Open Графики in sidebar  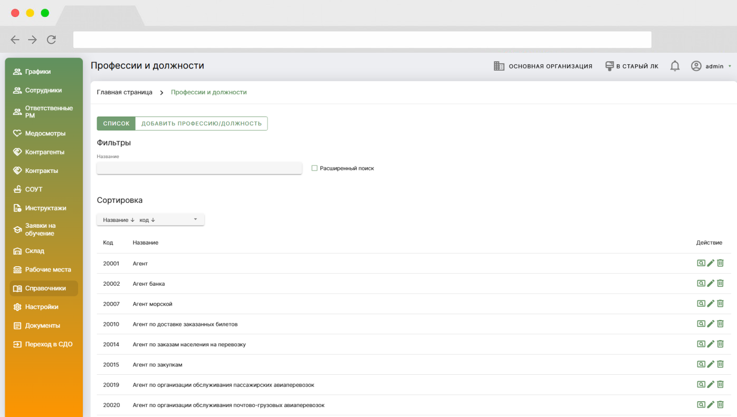(44, 72)
